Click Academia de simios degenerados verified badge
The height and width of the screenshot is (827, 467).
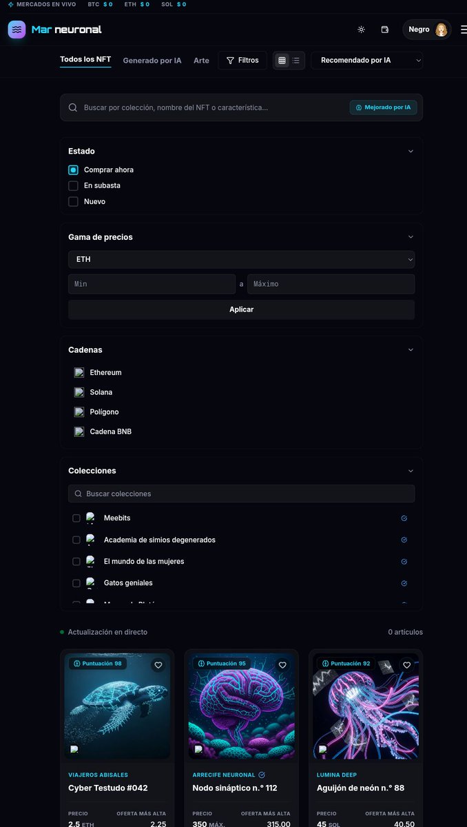(x=404, y=540)
